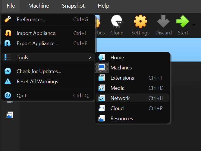The image size is (201, 151).
Task: Select Home in the Tools submenu
Action: 117,58
